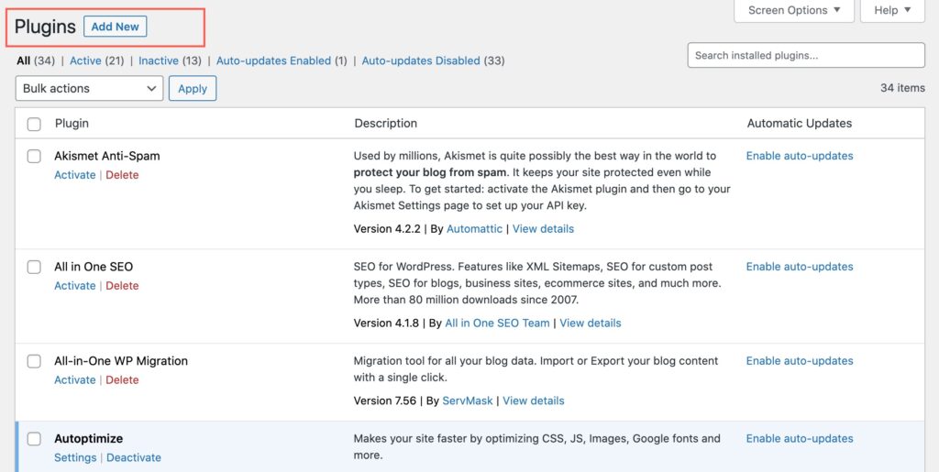View details for All in One SEO
939x472 pixels.
click(591, 323)
